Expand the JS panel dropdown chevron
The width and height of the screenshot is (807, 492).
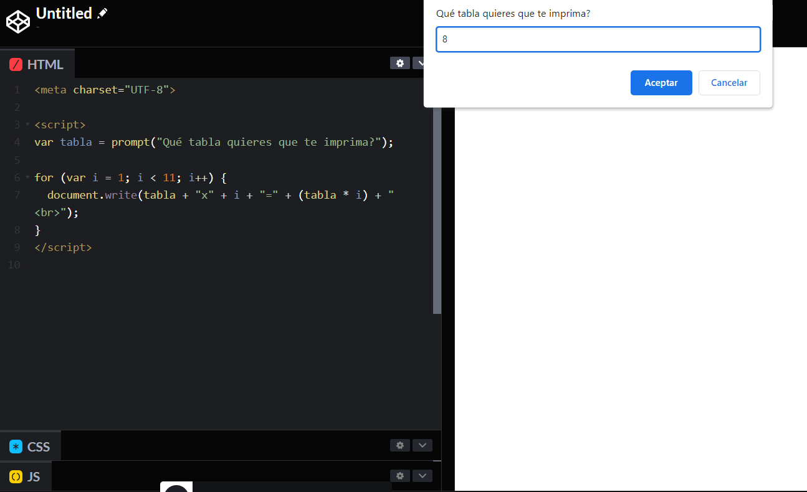pos(423,476)
